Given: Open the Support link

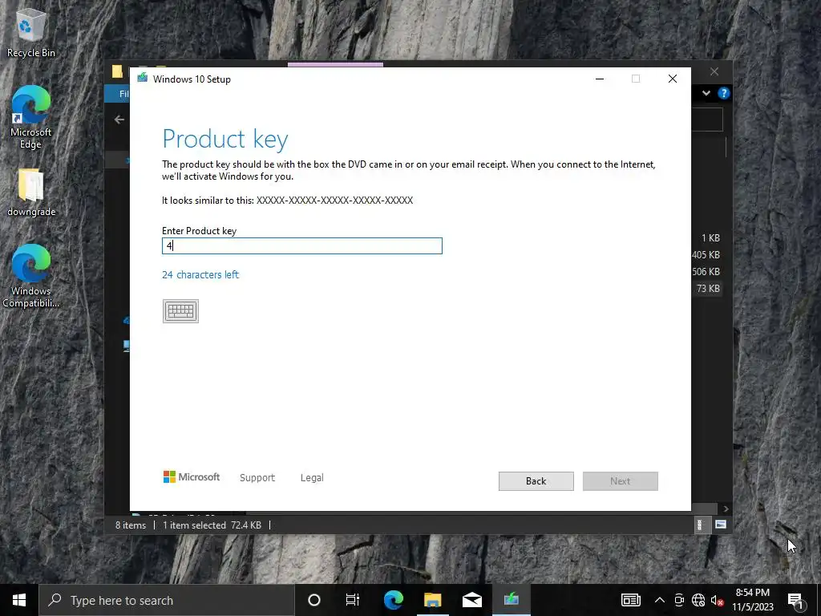Looking at the screenshot, I should pyautogui.click(x=257, y=478).
